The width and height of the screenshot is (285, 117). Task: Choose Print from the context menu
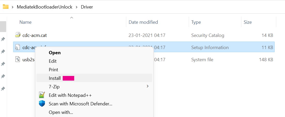click(53, 70)
